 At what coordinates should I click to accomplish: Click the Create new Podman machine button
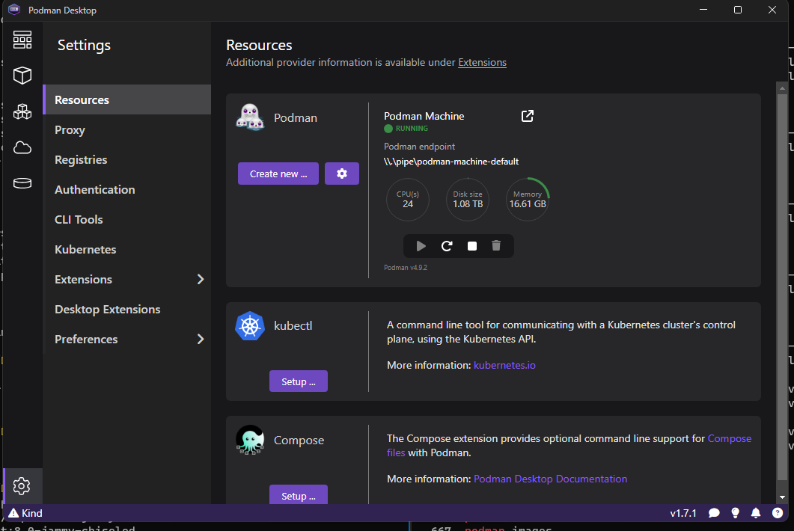coord(278,174)
